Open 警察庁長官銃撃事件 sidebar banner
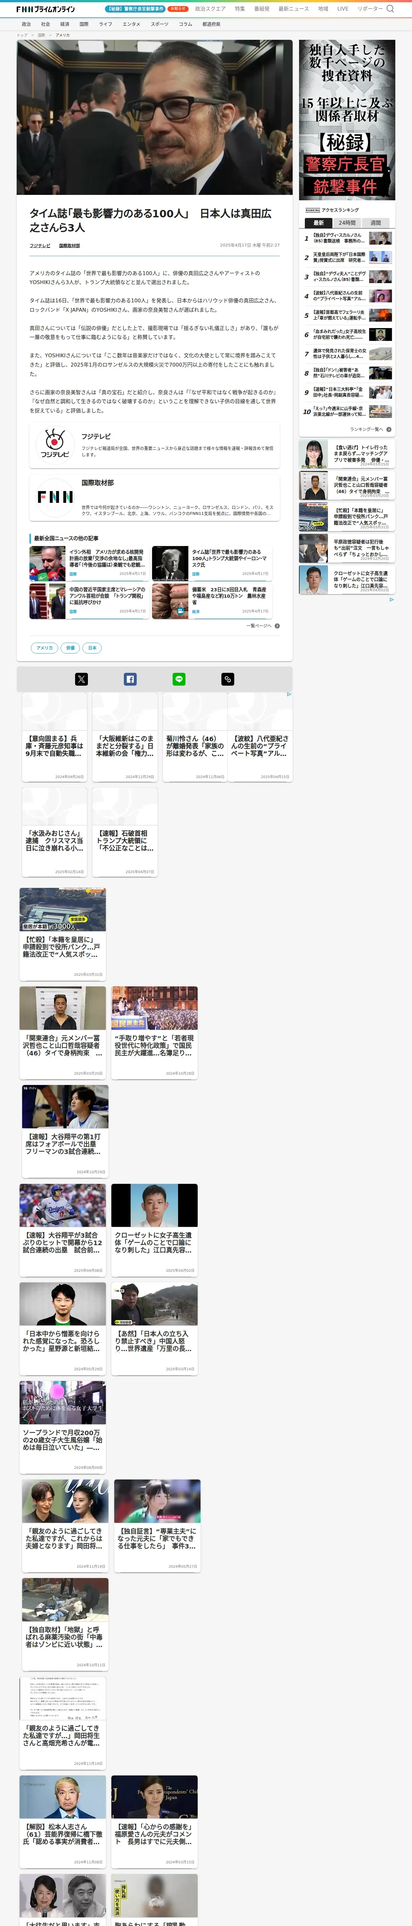The height and width of the screenshot is (1926, 412). [x=347, y=120]
